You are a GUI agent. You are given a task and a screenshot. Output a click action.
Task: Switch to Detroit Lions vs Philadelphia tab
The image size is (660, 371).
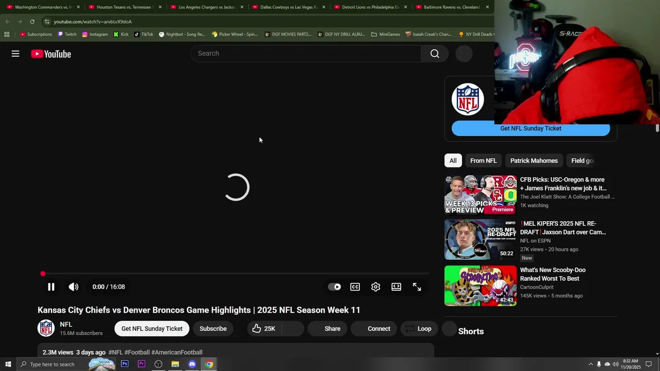[371, 7]
